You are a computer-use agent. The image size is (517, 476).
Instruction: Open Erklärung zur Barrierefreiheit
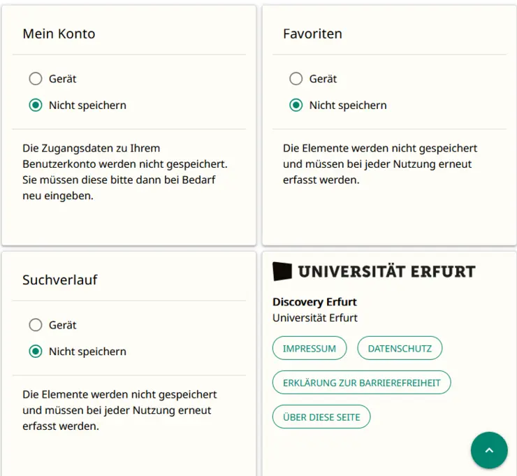click(x=361, y=382)
